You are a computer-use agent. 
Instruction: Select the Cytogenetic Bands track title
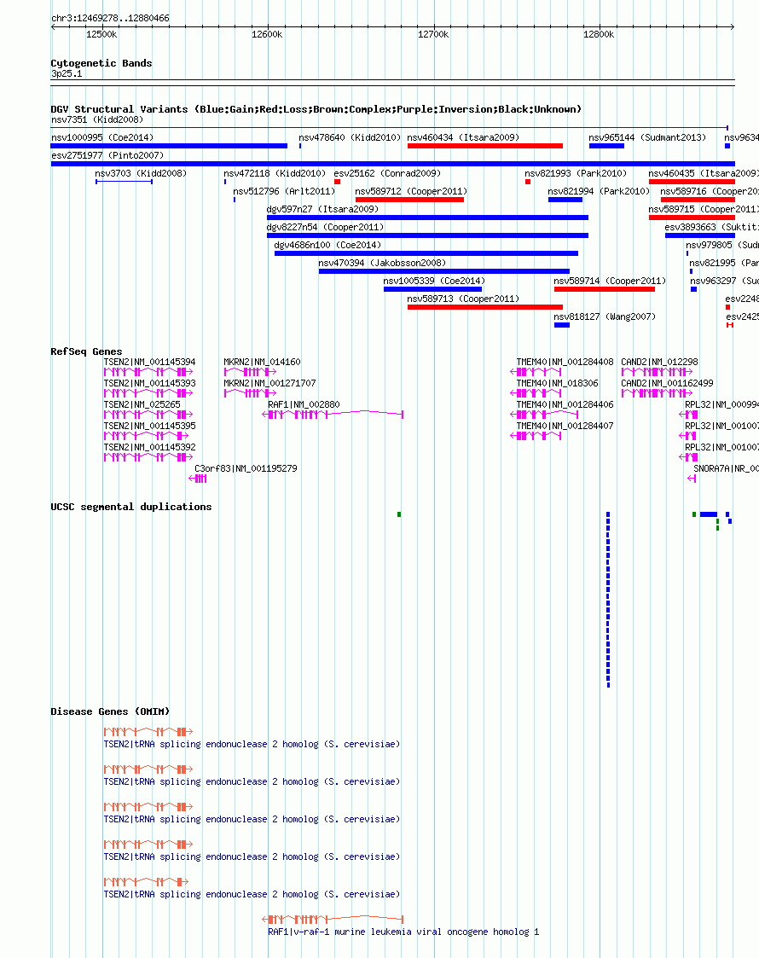point(101,63)
